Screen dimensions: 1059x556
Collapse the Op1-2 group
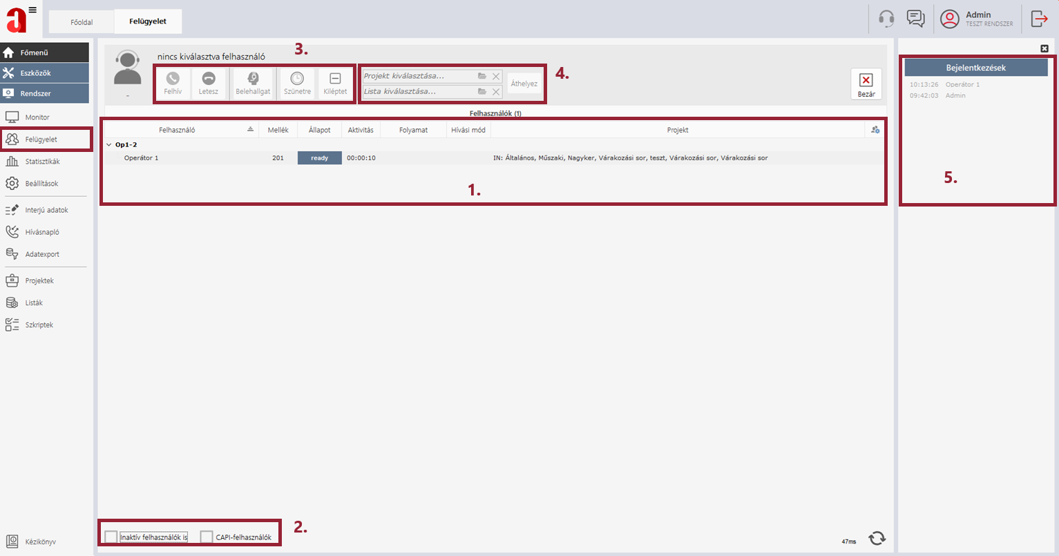tap(108, 145)
